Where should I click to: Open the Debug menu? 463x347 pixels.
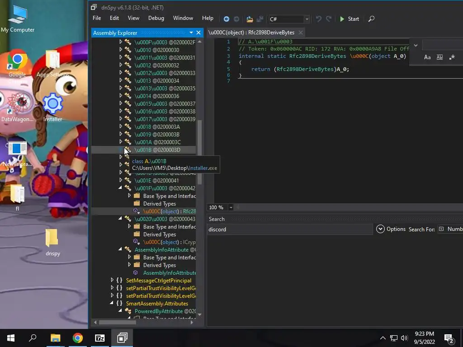156,18
